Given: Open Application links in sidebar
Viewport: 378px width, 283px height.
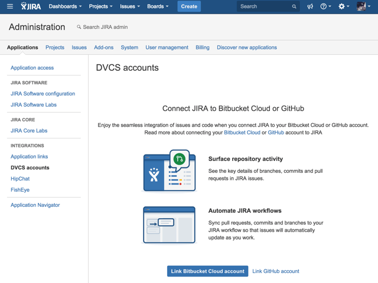Looking at the screenshot, I should click(29, 157).
